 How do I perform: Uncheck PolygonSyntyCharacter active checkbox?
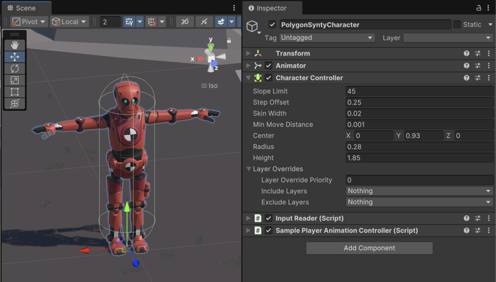pyautogui.click(x=272, y=25)
